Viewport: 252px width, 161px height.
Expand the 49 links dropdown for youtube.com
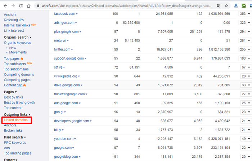tap(246, 139)
